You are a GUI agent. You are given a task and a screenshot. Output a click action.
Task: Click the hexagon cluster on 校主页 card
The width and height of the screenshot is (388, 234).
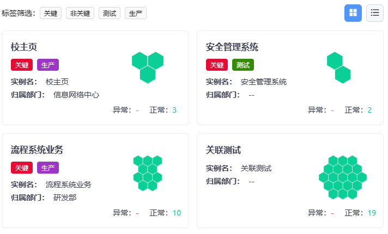coord(148,67)
